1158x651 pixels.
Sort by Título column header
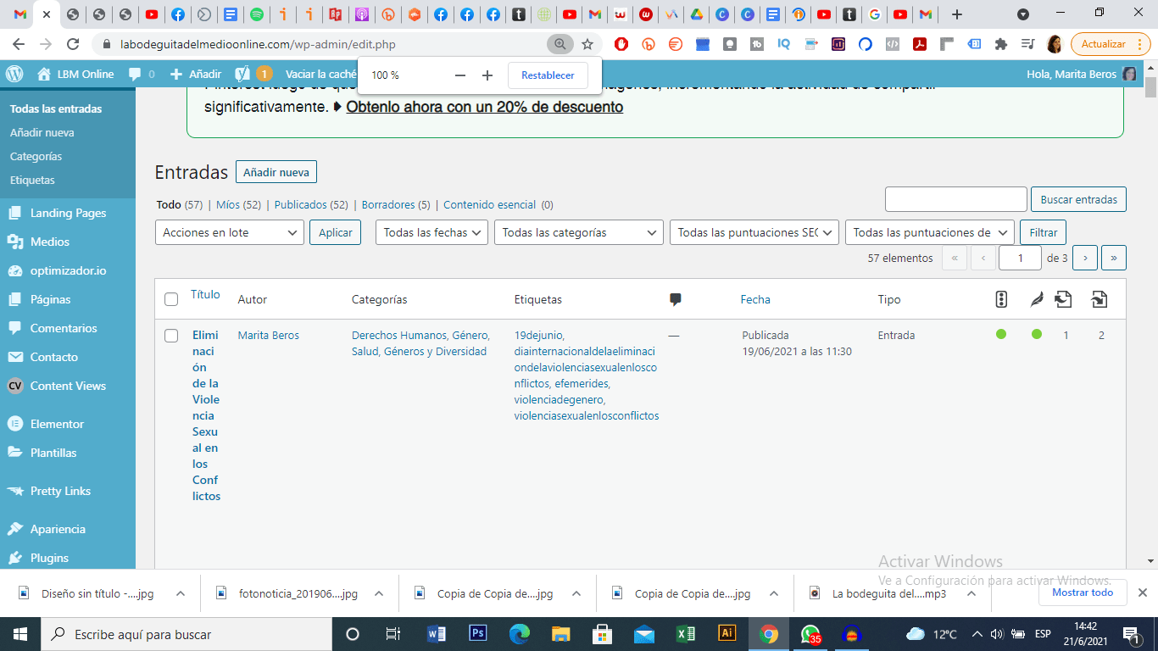pyautogui.click(x=205, y=295)
